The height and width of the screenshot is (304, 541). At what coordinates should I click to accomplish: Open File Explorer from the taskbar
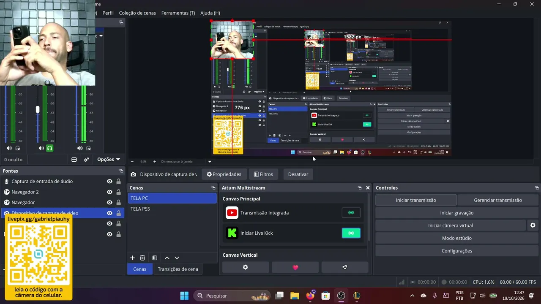tap(295, 296)
